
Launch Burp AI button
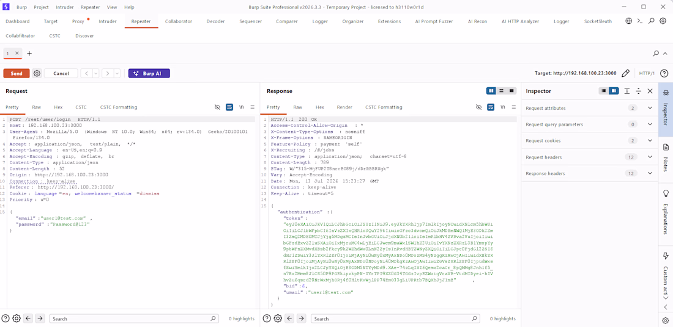(x=149, y=73)
